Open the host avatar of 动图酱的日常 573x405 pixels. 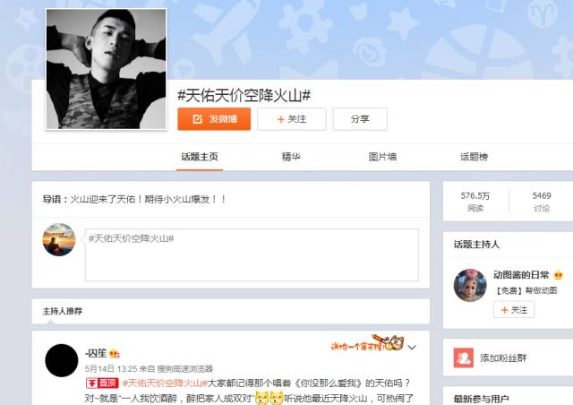coord(470,285)
